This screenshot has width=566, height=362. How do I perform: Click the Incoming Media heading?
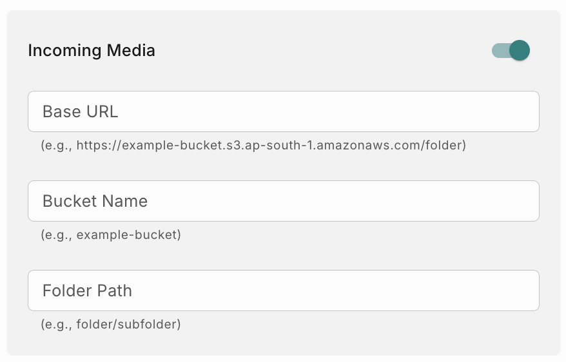click(x=92, y=50)
